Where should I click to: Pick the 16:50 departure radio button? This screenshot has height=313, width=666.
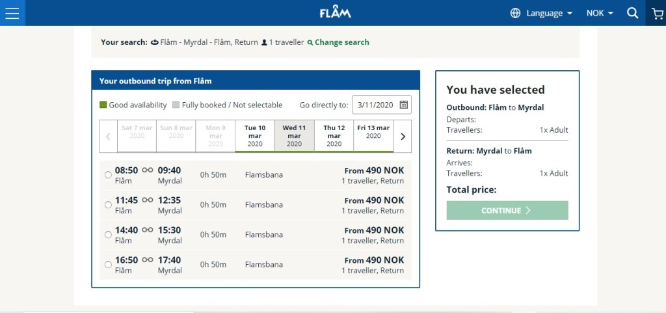point(108,265)
